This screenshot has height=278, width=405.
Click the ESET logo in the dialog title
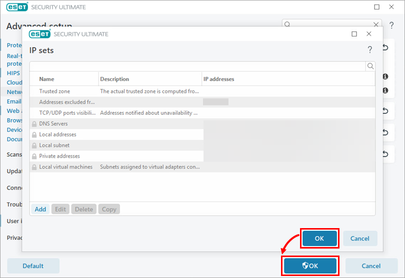[x=39, y=34]
